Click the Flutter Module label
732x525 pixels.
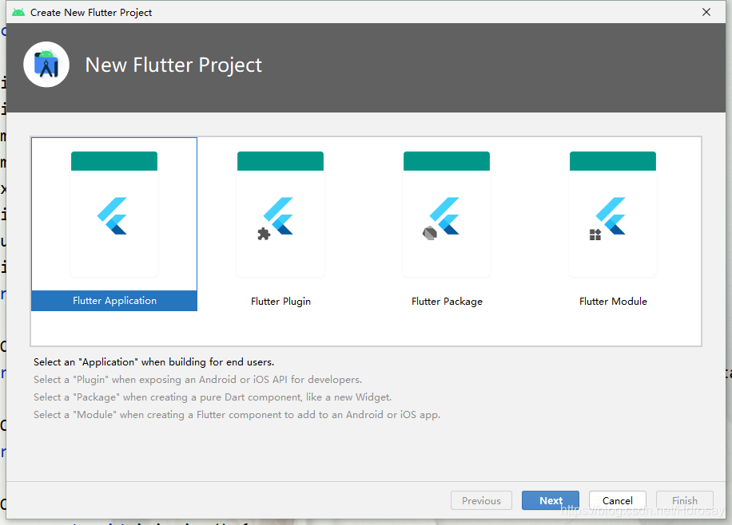(x=613, y=302)
